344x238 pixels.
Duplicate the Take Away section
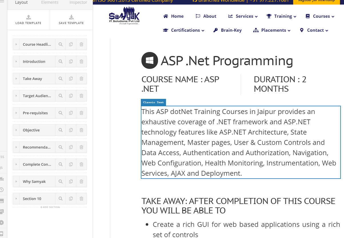click(71, 79)
